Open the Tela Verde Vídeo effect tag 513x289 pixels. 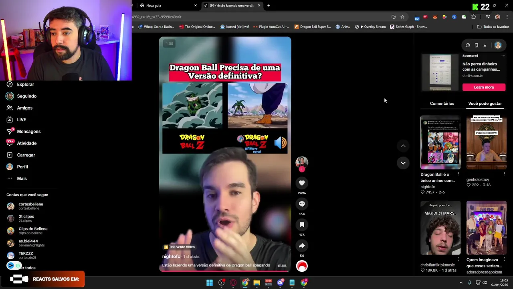point(179,247)
